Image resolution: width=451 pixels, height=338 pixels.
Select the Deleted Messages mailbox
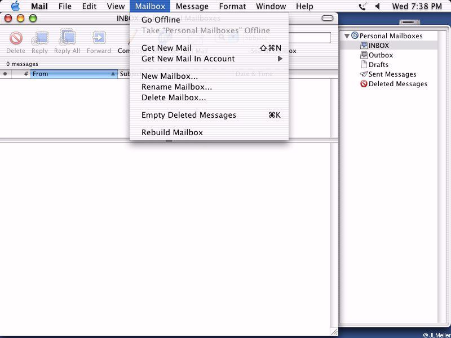click(393, 83)
